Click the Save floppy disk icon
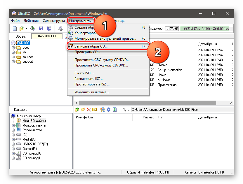 pyautogui.click(x=41, y=29)
